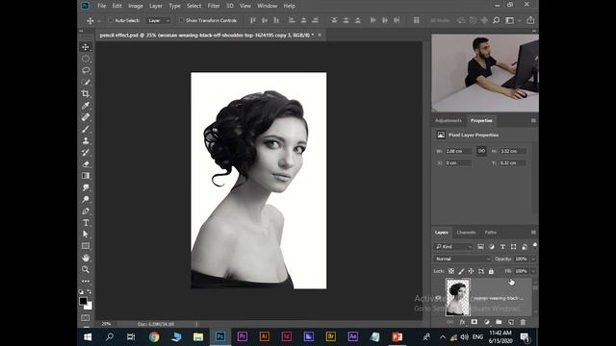The width and height of the screenshot is (616, 346).
Task: Create new fill or adjustment layer icon
Action: point(487,322)
